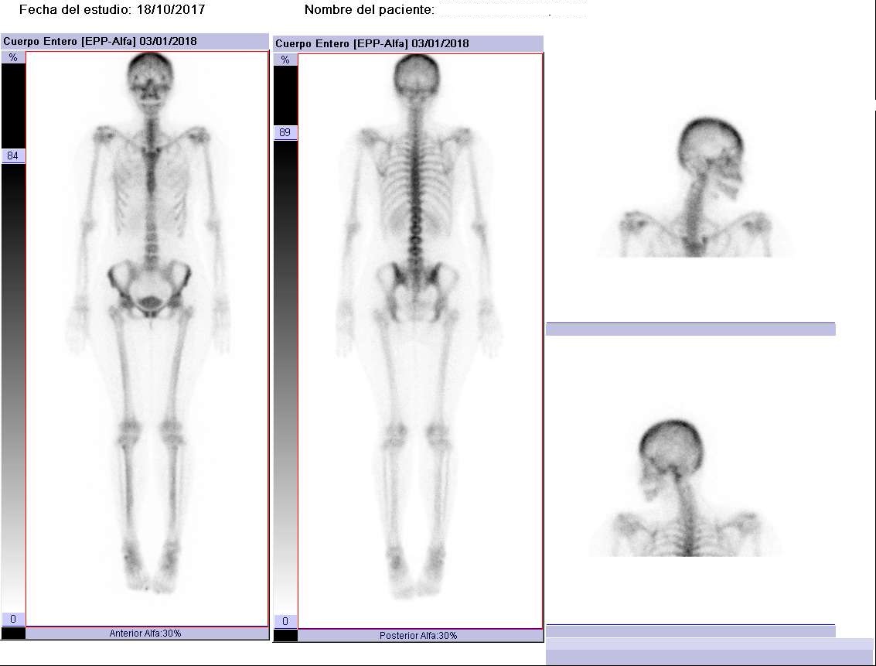This screenshot has height=666, width=876.
Task: Click the 'Anterior Alfa:30%' label
Action: point(145,633)
